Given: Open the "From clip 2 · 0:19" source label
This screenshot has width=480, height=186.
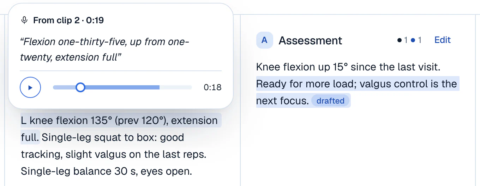Looking at the screenshot, I should [68, 20].
